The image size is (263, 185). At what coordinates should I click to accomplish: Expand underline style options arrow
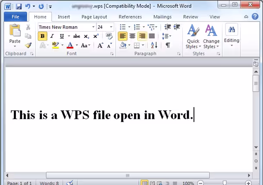click(69, 36)
